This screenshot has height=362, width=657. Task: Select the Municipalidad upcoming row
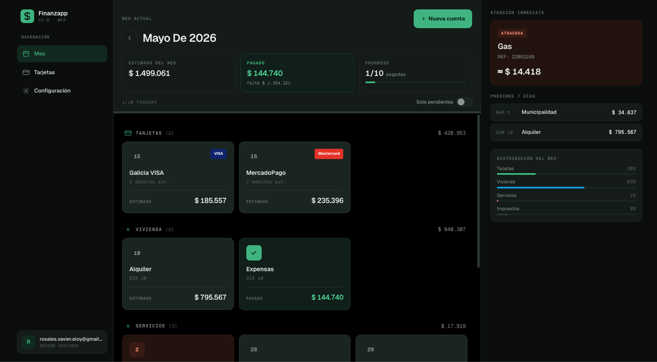point(566,113)
